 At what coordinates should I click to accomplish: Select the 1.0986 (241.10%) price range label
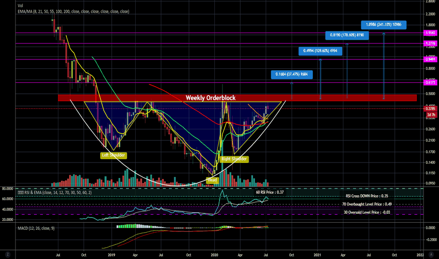[383, 24]
